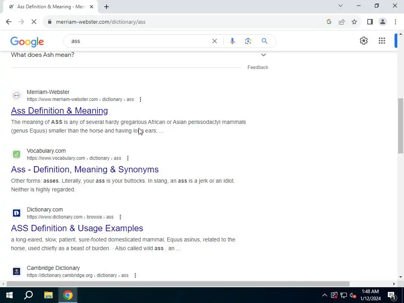Viewport: 404px width, 303px height.
Task: Open Google quick settings gear
Action: coord(363,41)
